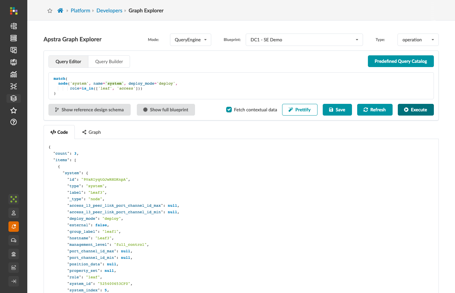Open the orange notifications bell icon

pos(14,227)
